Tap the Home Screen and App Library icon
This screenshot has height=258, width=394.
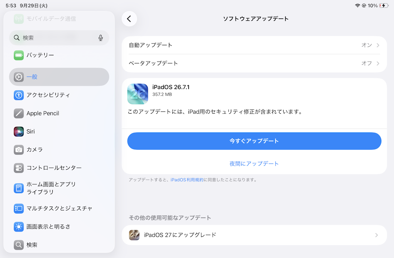click(x=18, y=188)
